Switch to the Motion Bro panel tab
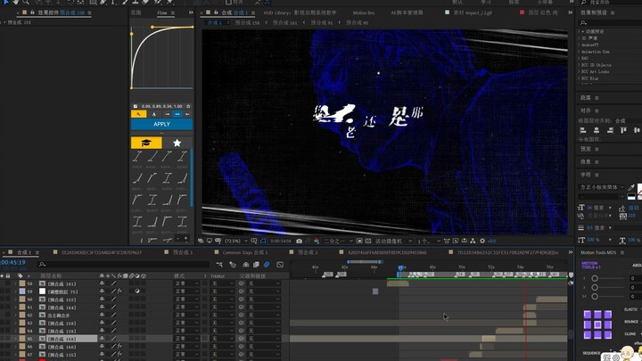 [364, 12]
